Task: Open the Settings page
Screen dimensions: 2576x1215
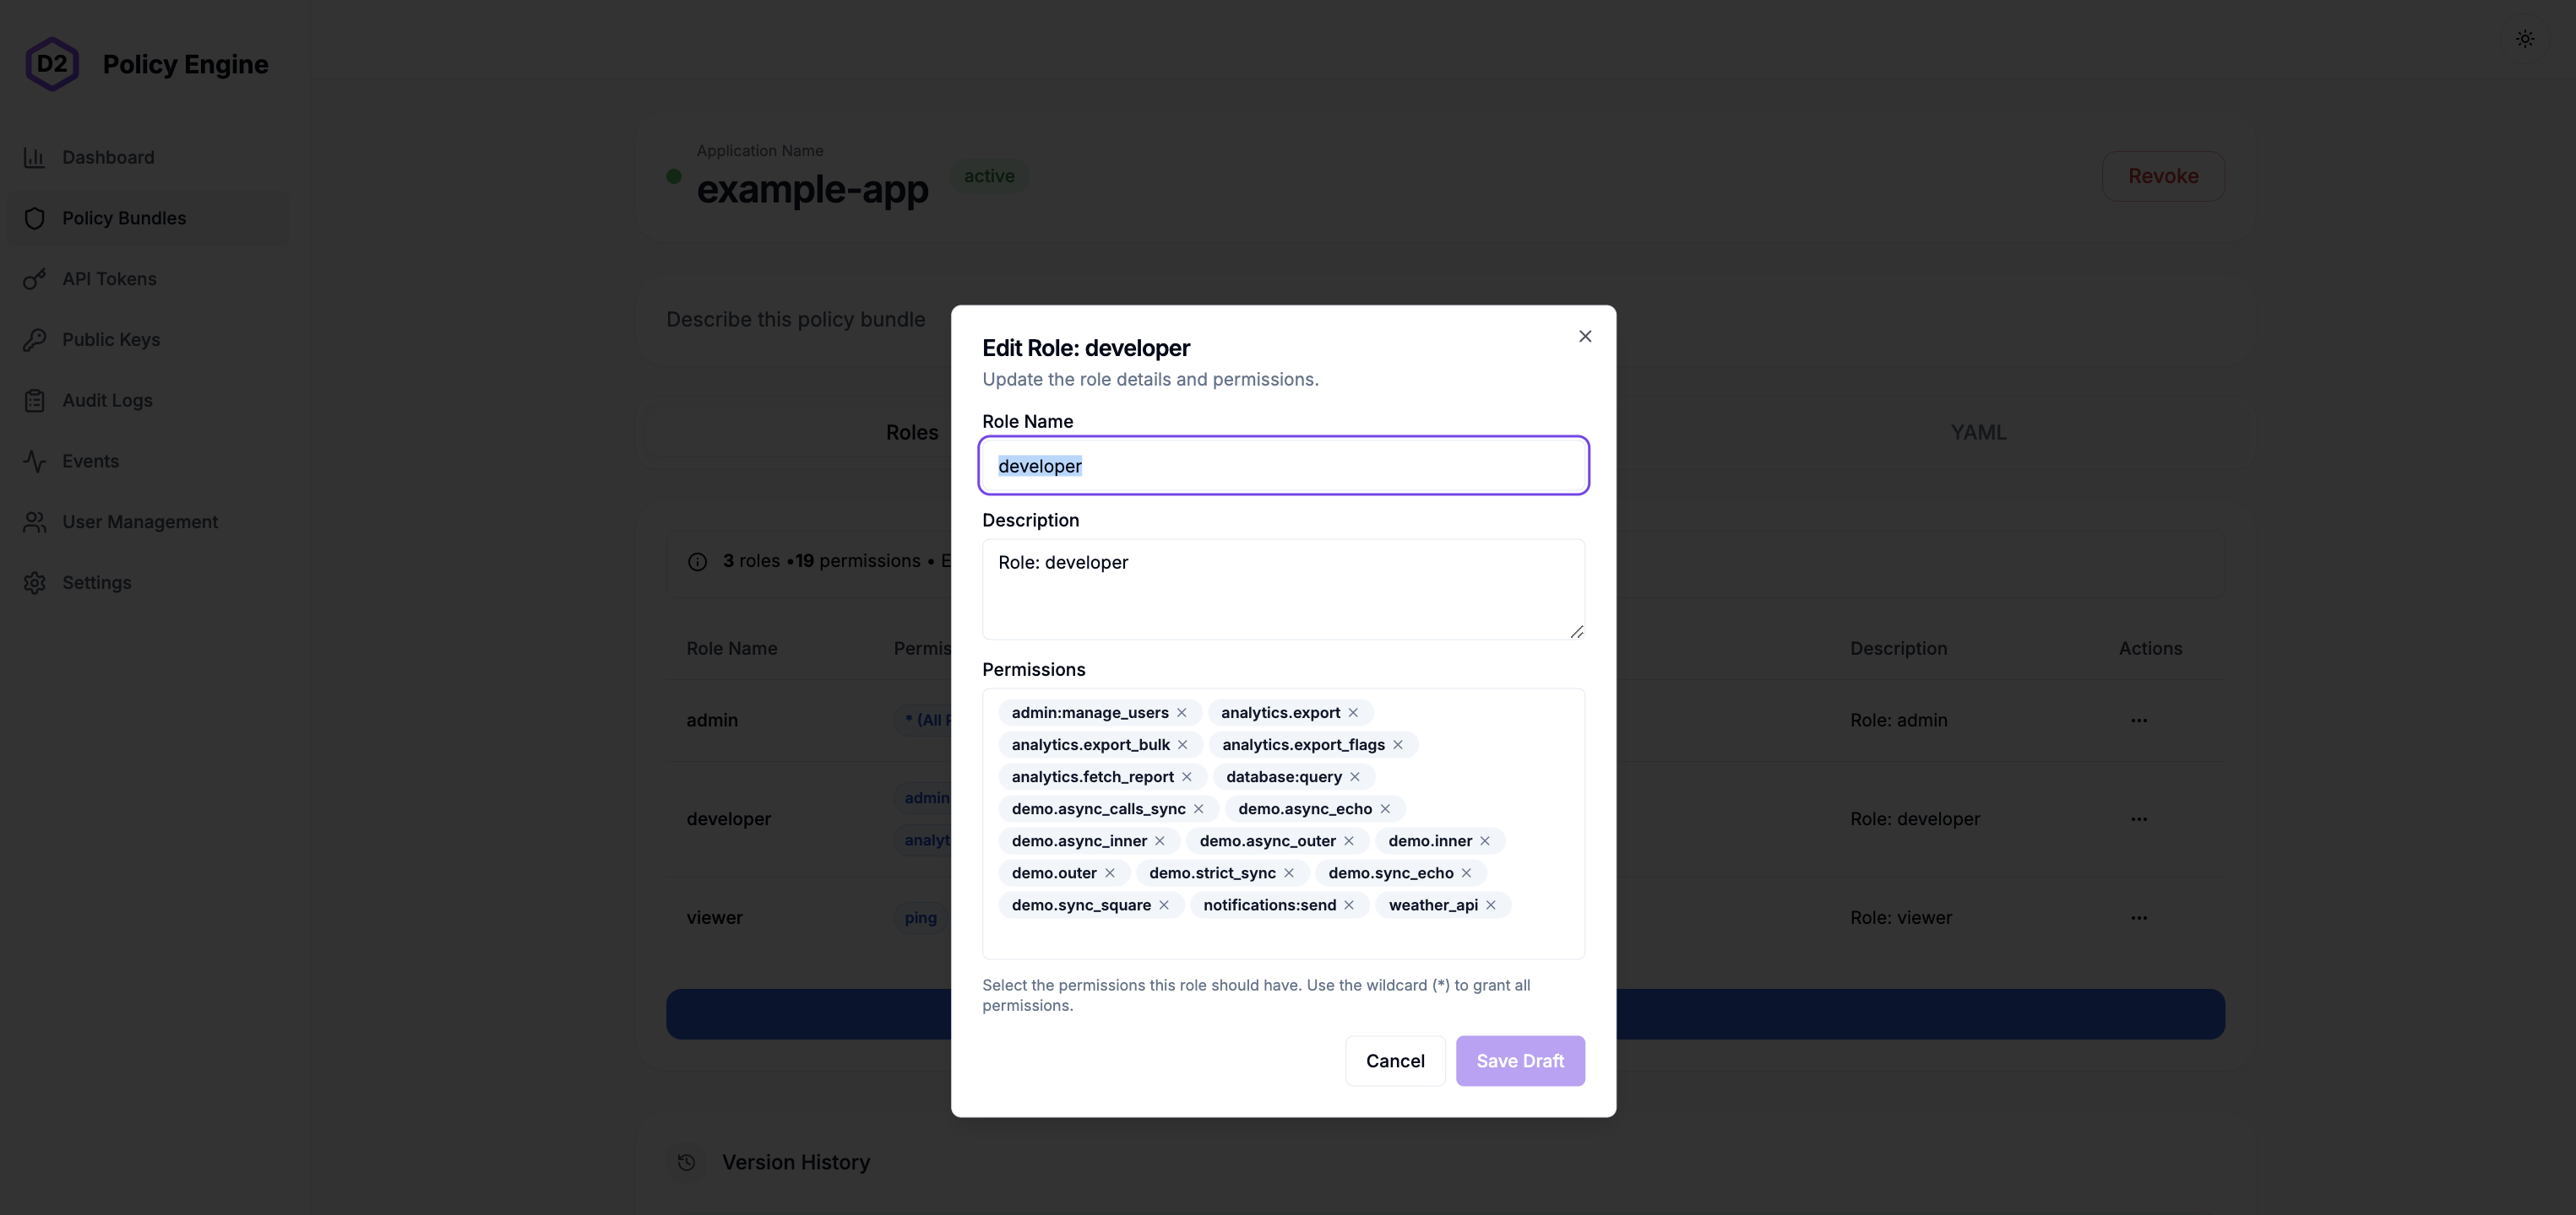Action: 97,582
